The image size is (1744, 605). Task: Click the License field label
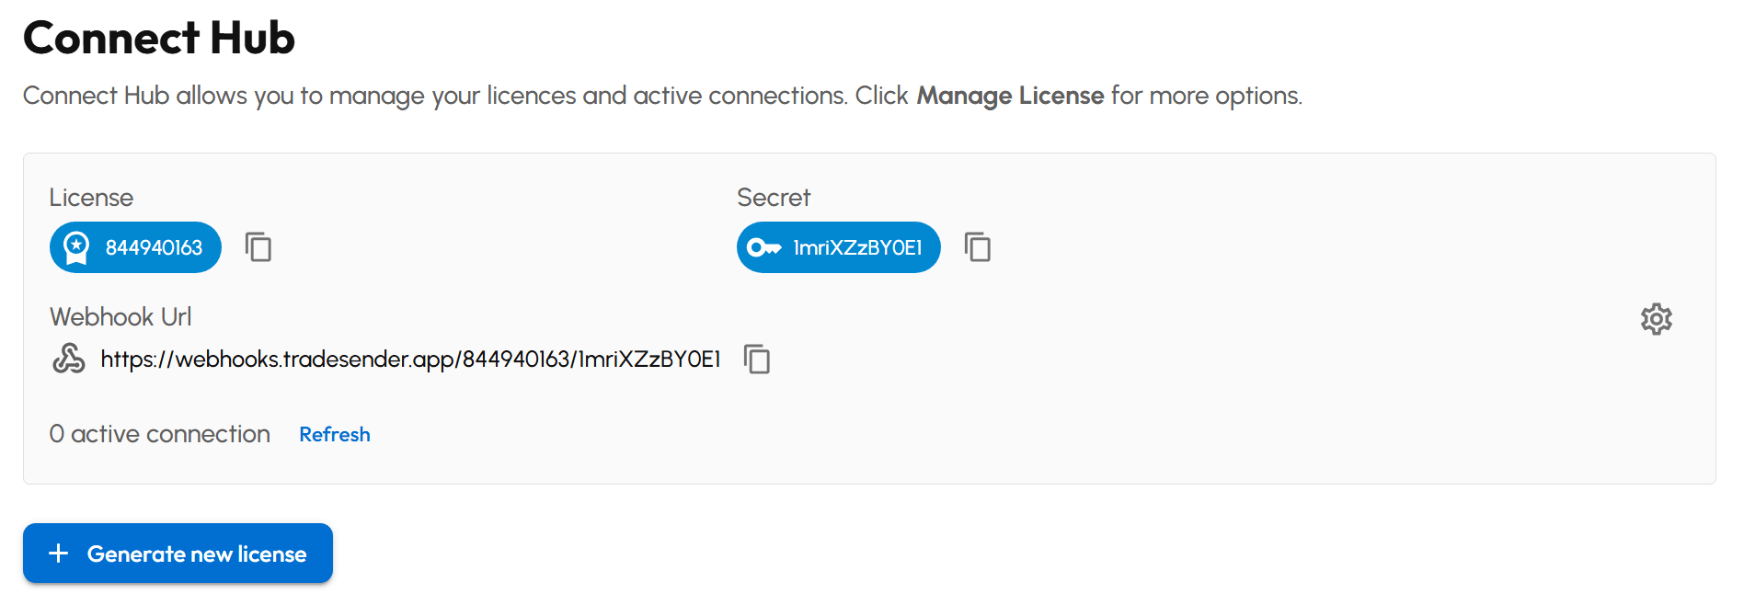(x=91, y=197)
